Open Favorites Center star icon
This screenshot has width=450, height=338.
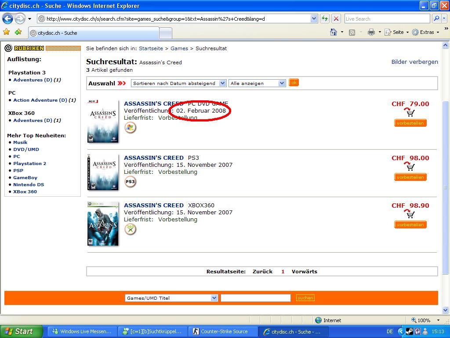[6, 32]
